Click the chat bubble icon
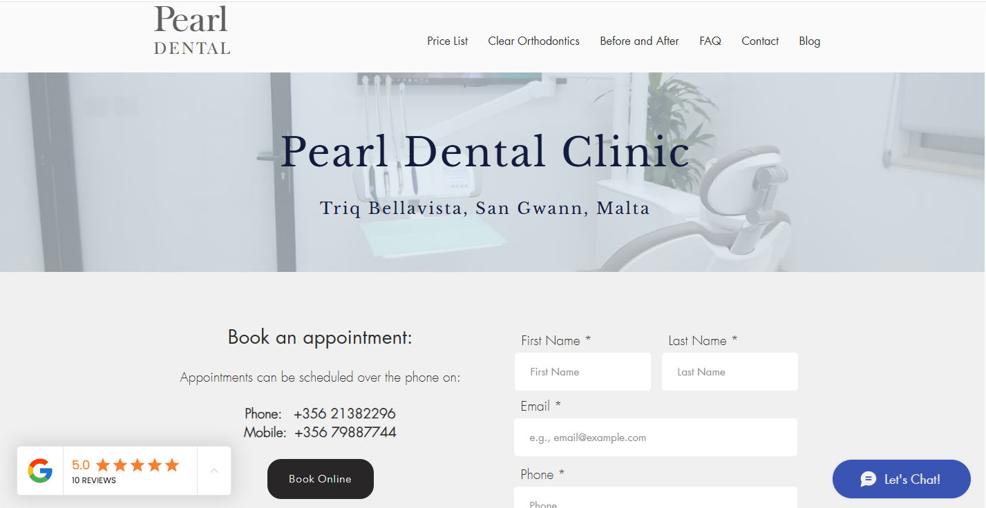This screenshot has height=508, width=986. 869,479
